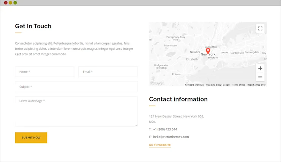Click the Name input field
This screenshot has height=162, width=281.
[x=45, y=72]
